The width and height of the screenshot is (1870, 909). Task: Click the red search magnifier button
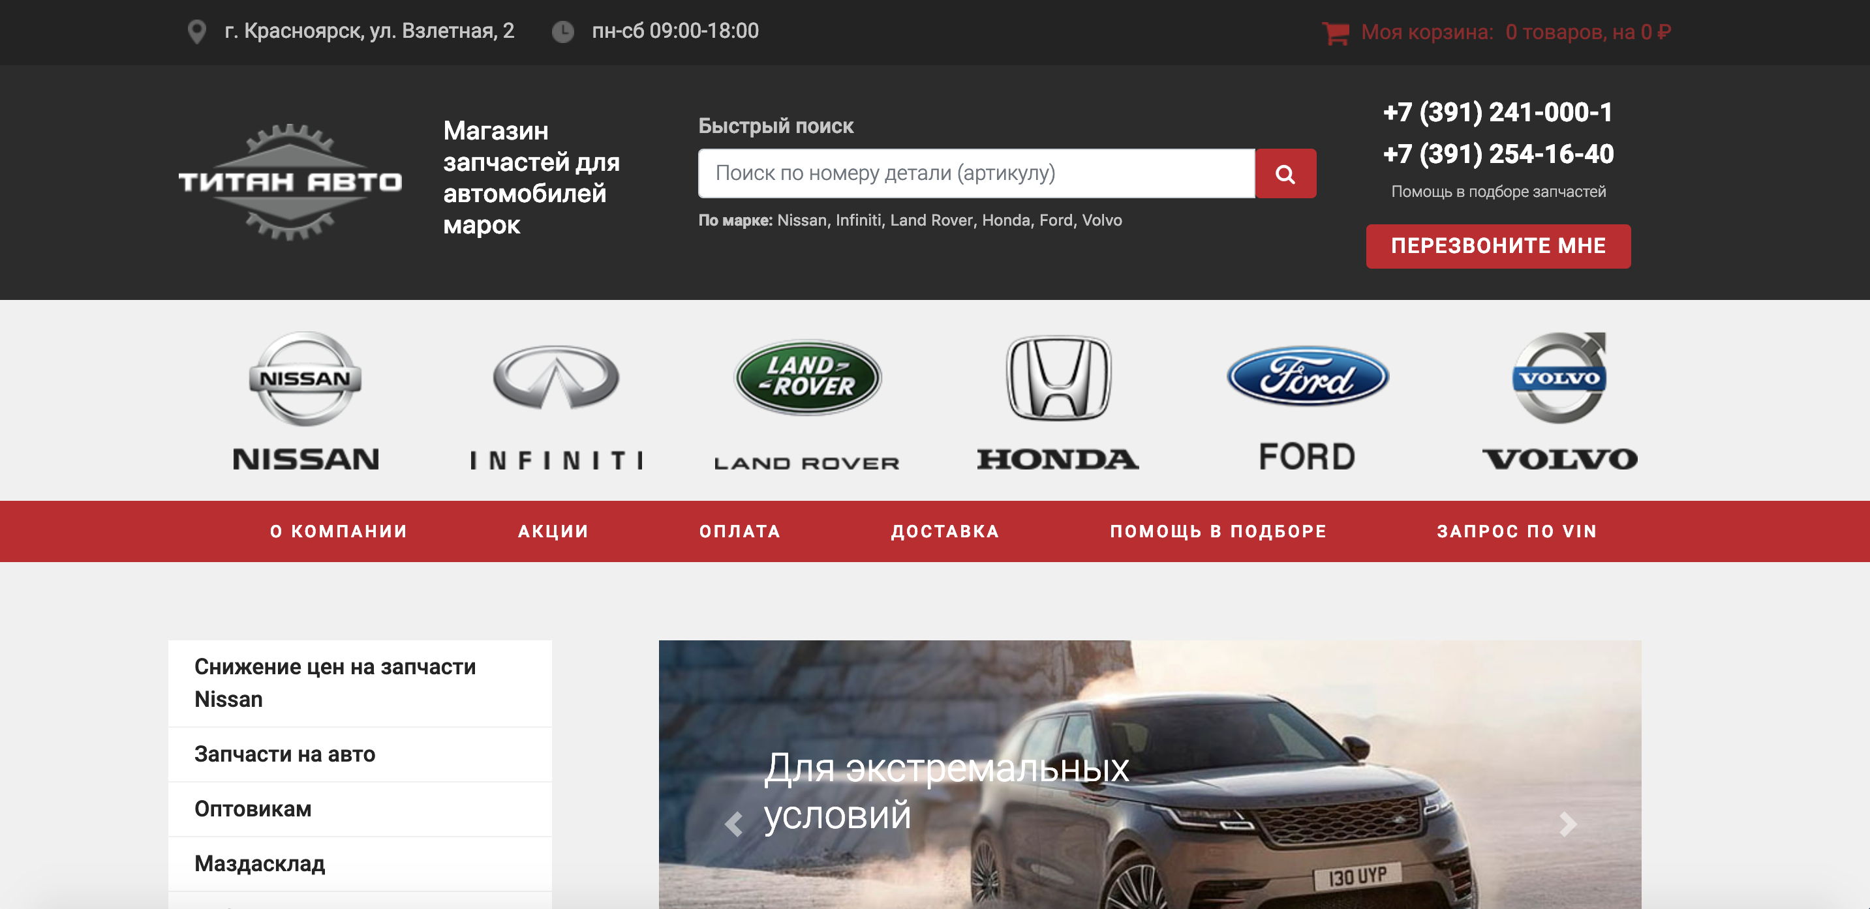(x=1285, y=174)
